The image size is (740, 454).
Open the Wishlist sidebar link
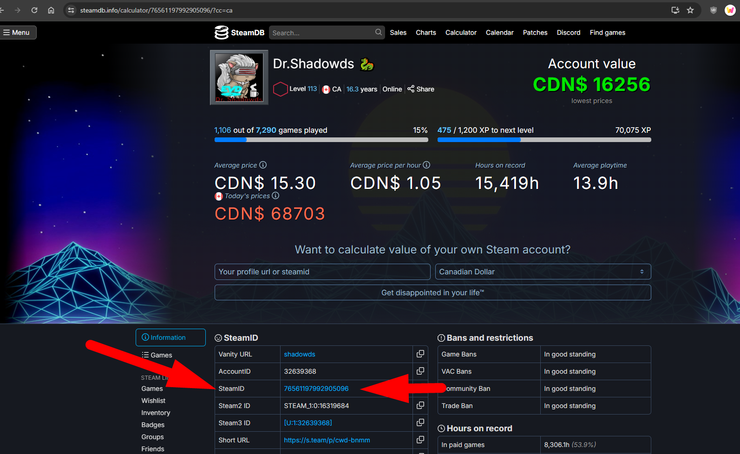click(153, 401)
